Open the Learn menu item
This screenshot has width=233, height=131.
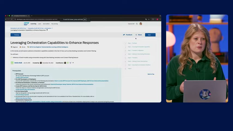click(40, 24)
